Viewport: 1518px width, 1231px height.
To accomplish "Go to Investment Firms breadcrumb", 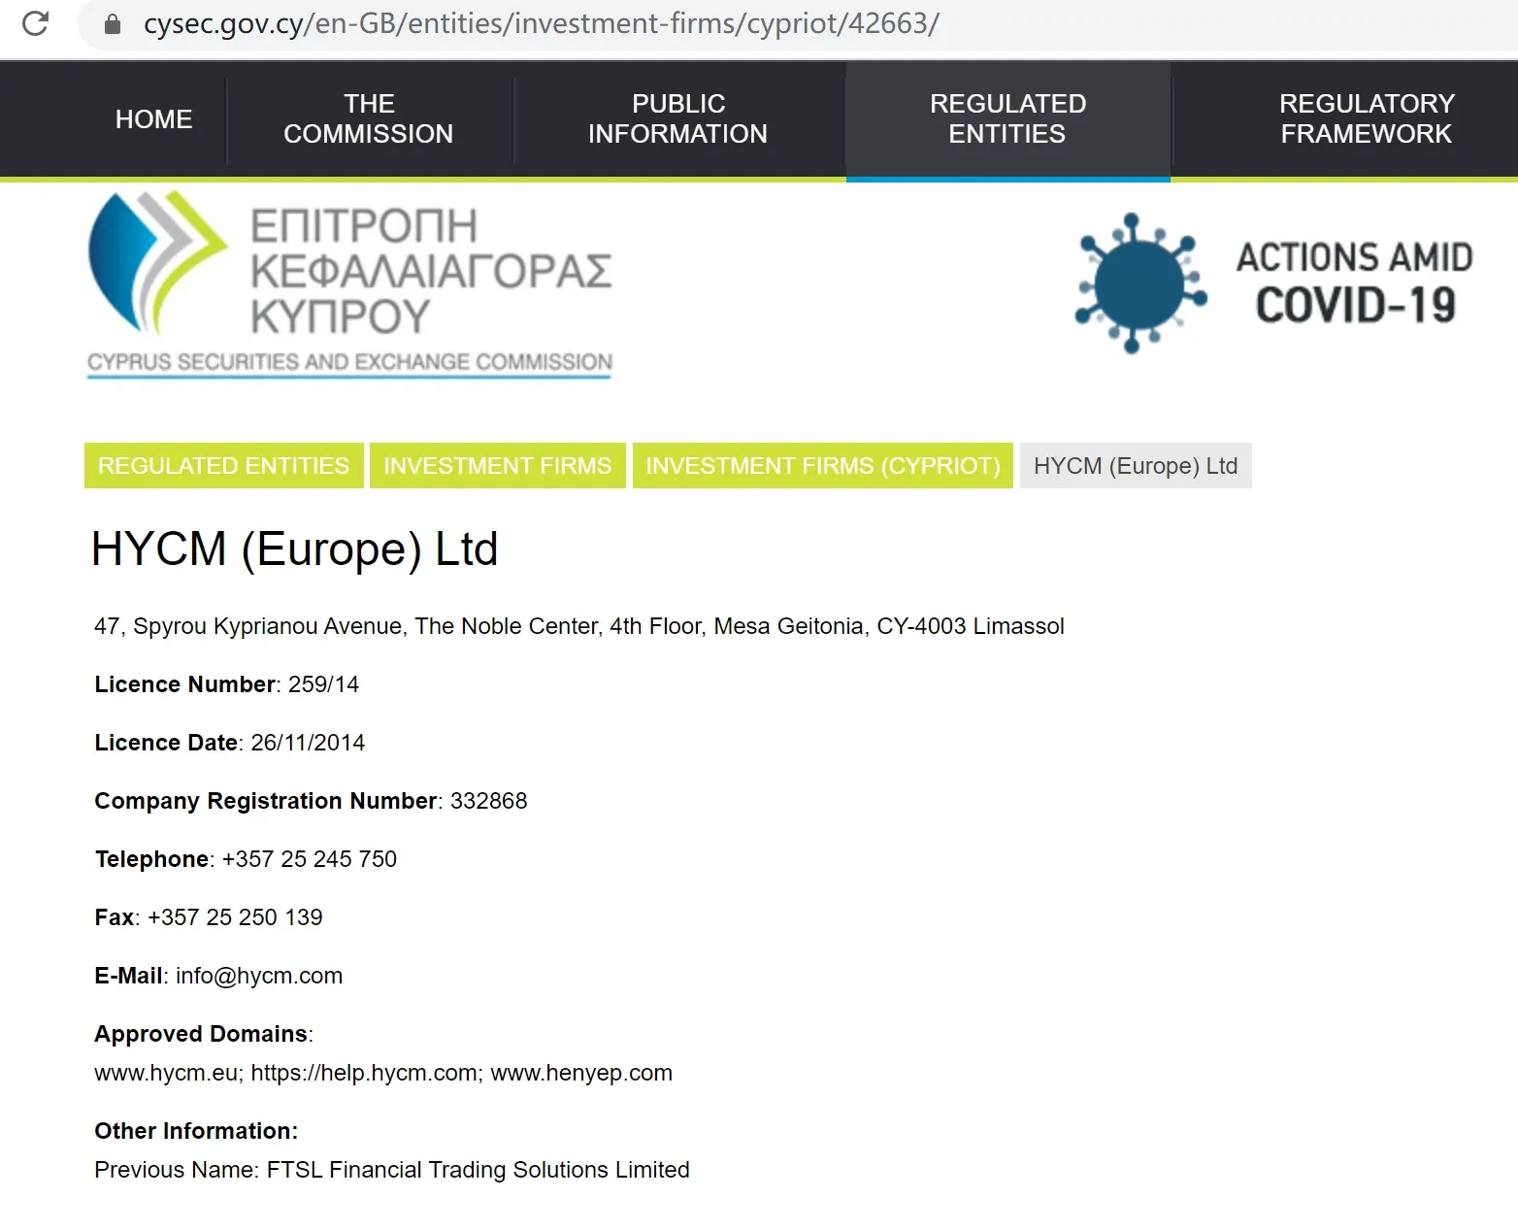I will pyautogui.click(x=498, y=466).
